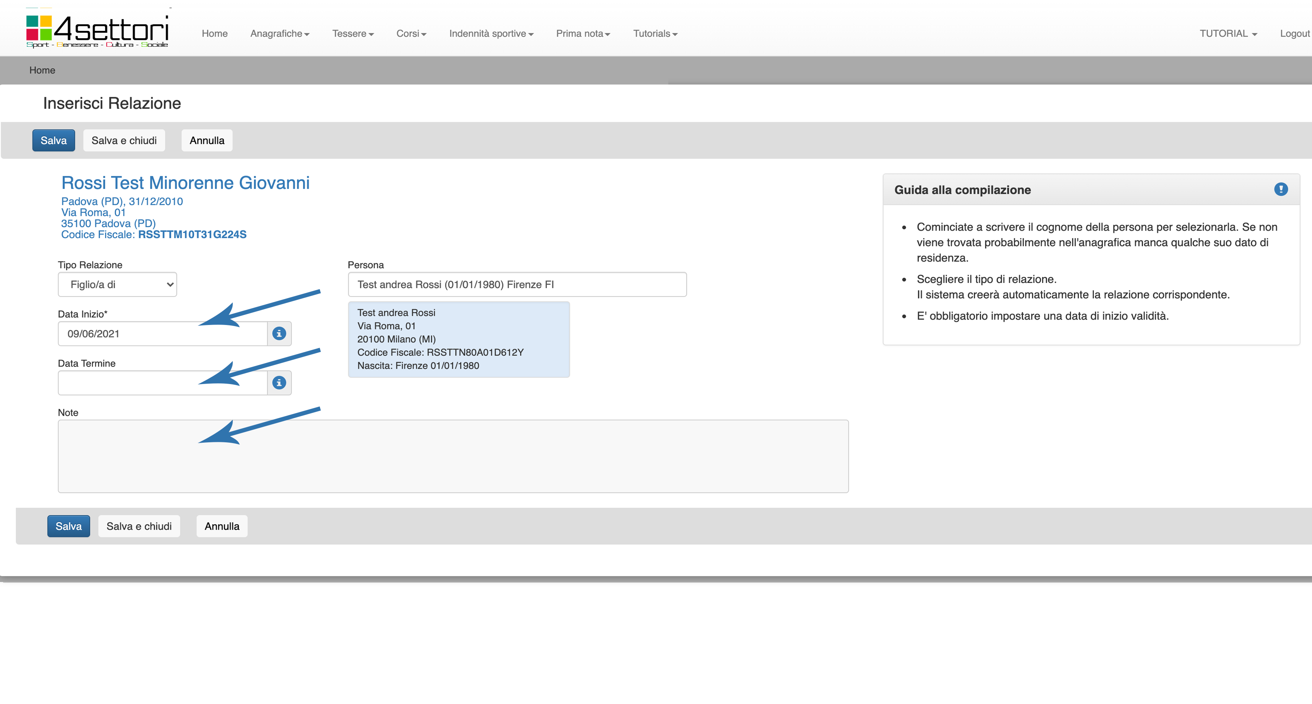Open Indennità sportive menu
Screen dimensions: 1312x704
click(491, 34)
